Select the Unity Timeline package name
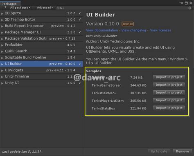 click(17, 76)
